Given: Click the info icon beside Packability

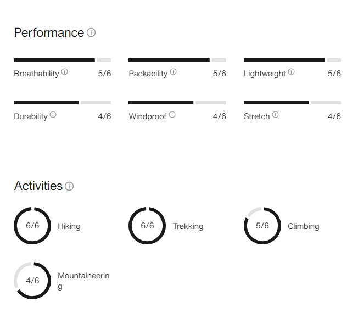Looking at the screenshot, I should [x=174, y=72].
